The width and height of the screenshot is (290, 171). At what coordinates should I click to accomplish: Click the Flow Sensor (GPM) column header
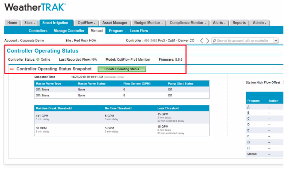[137, 84]
